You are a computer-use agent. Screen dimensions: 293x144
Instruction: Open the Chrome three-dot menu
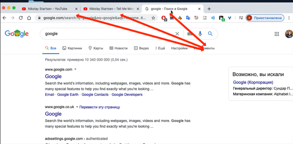289,18
